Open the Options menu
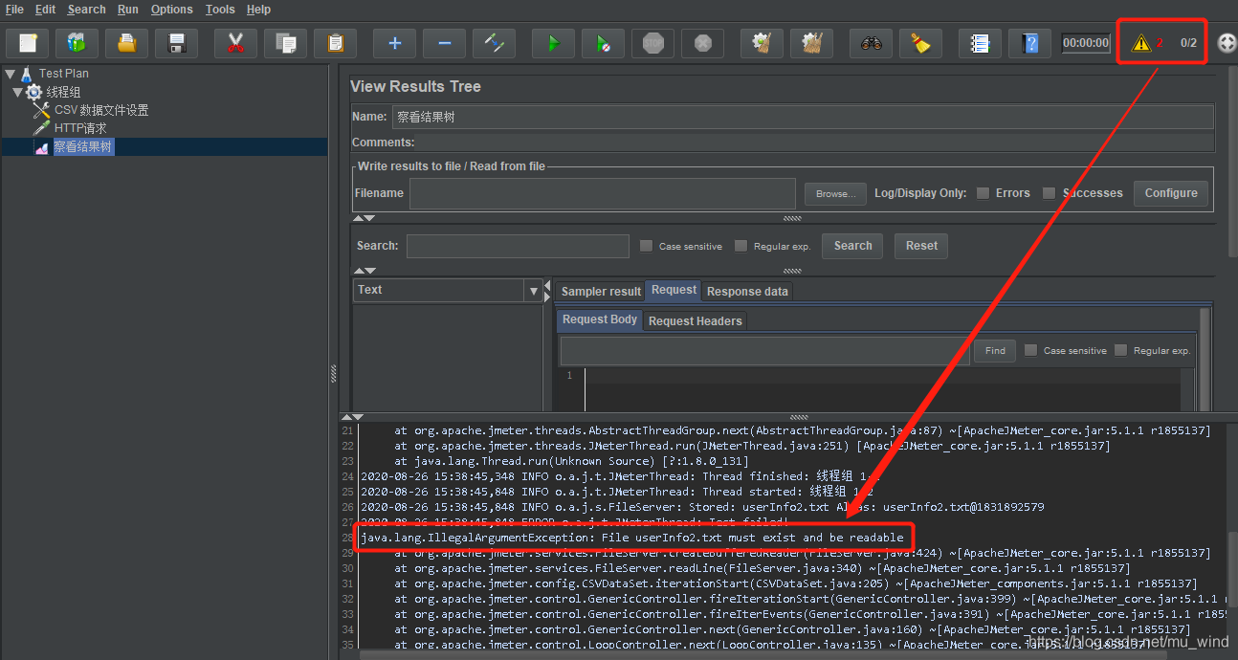Viewport: 1238px width, 660px height. click(x=171, y=10)
